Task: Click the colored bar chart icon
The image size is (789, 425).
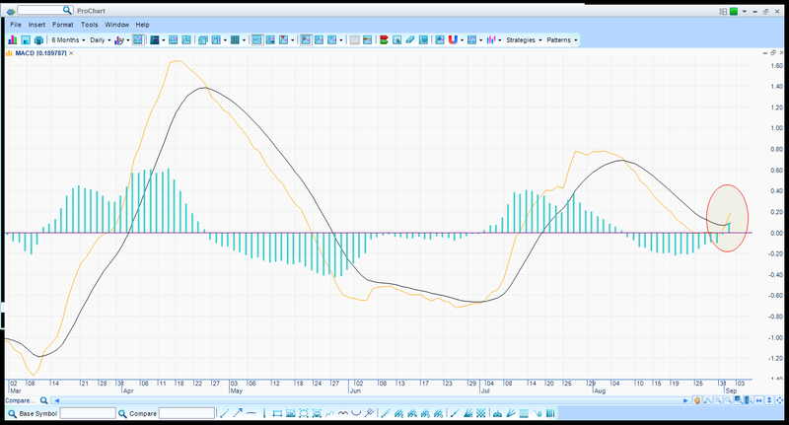Action: tap(12, 39)
